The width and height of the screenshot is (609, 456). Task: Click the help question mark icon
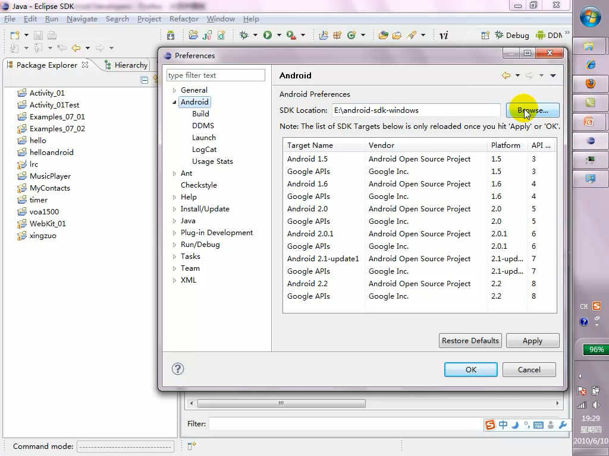[x=177, y=369]
